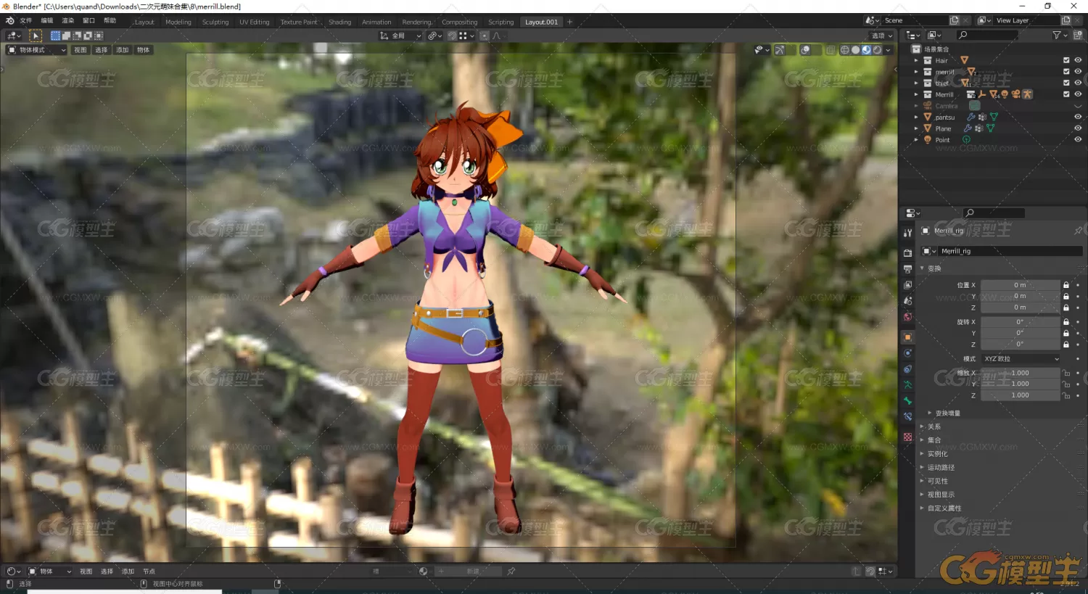
Task: Click the viewport 添加 menu button
Action: coord(123,50)
